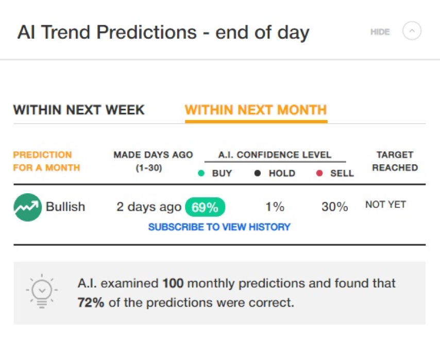Click the 69% buy confidence badge

[x=205, y=207]
